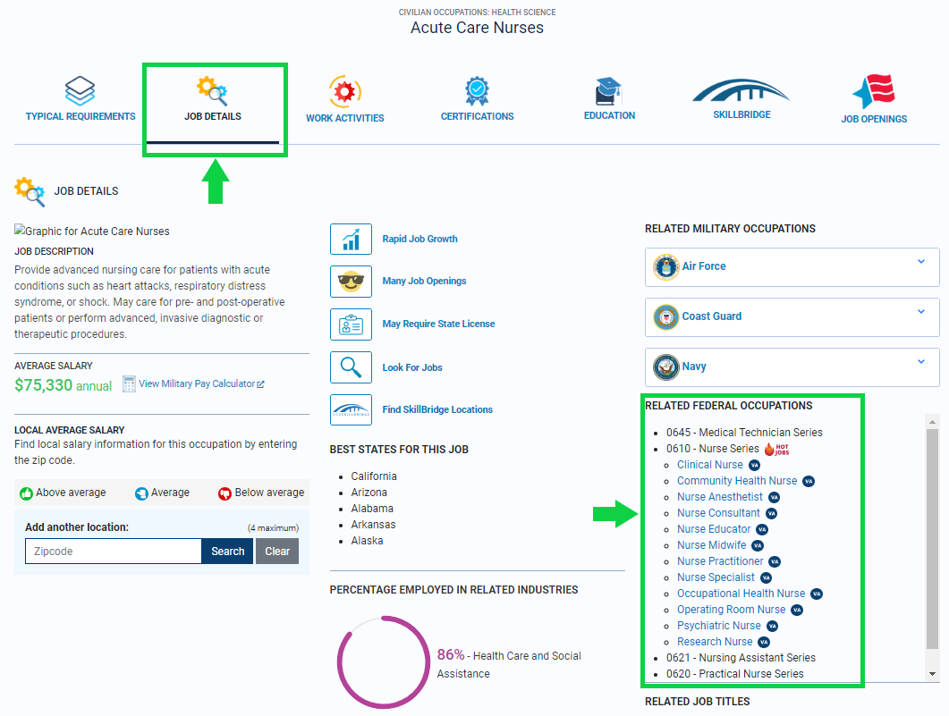Switch to the Job Details tab

pyautogui.click(x=213, y=116)
